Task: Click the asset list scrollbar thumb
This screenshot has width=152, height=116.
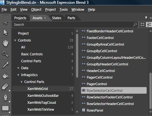Action: coord(150,91)
